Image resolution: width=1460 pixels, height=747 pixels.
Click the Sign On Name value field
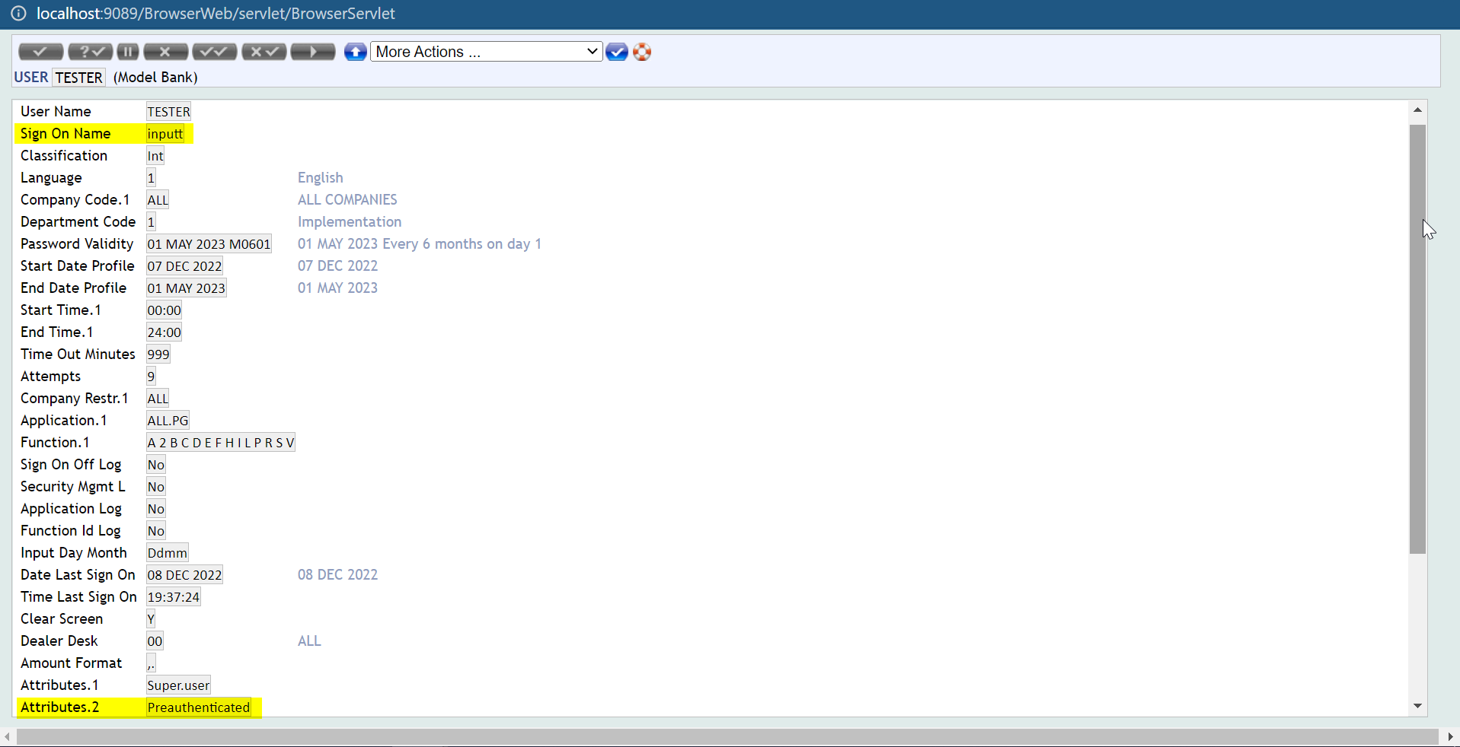[x=165, y=134]
